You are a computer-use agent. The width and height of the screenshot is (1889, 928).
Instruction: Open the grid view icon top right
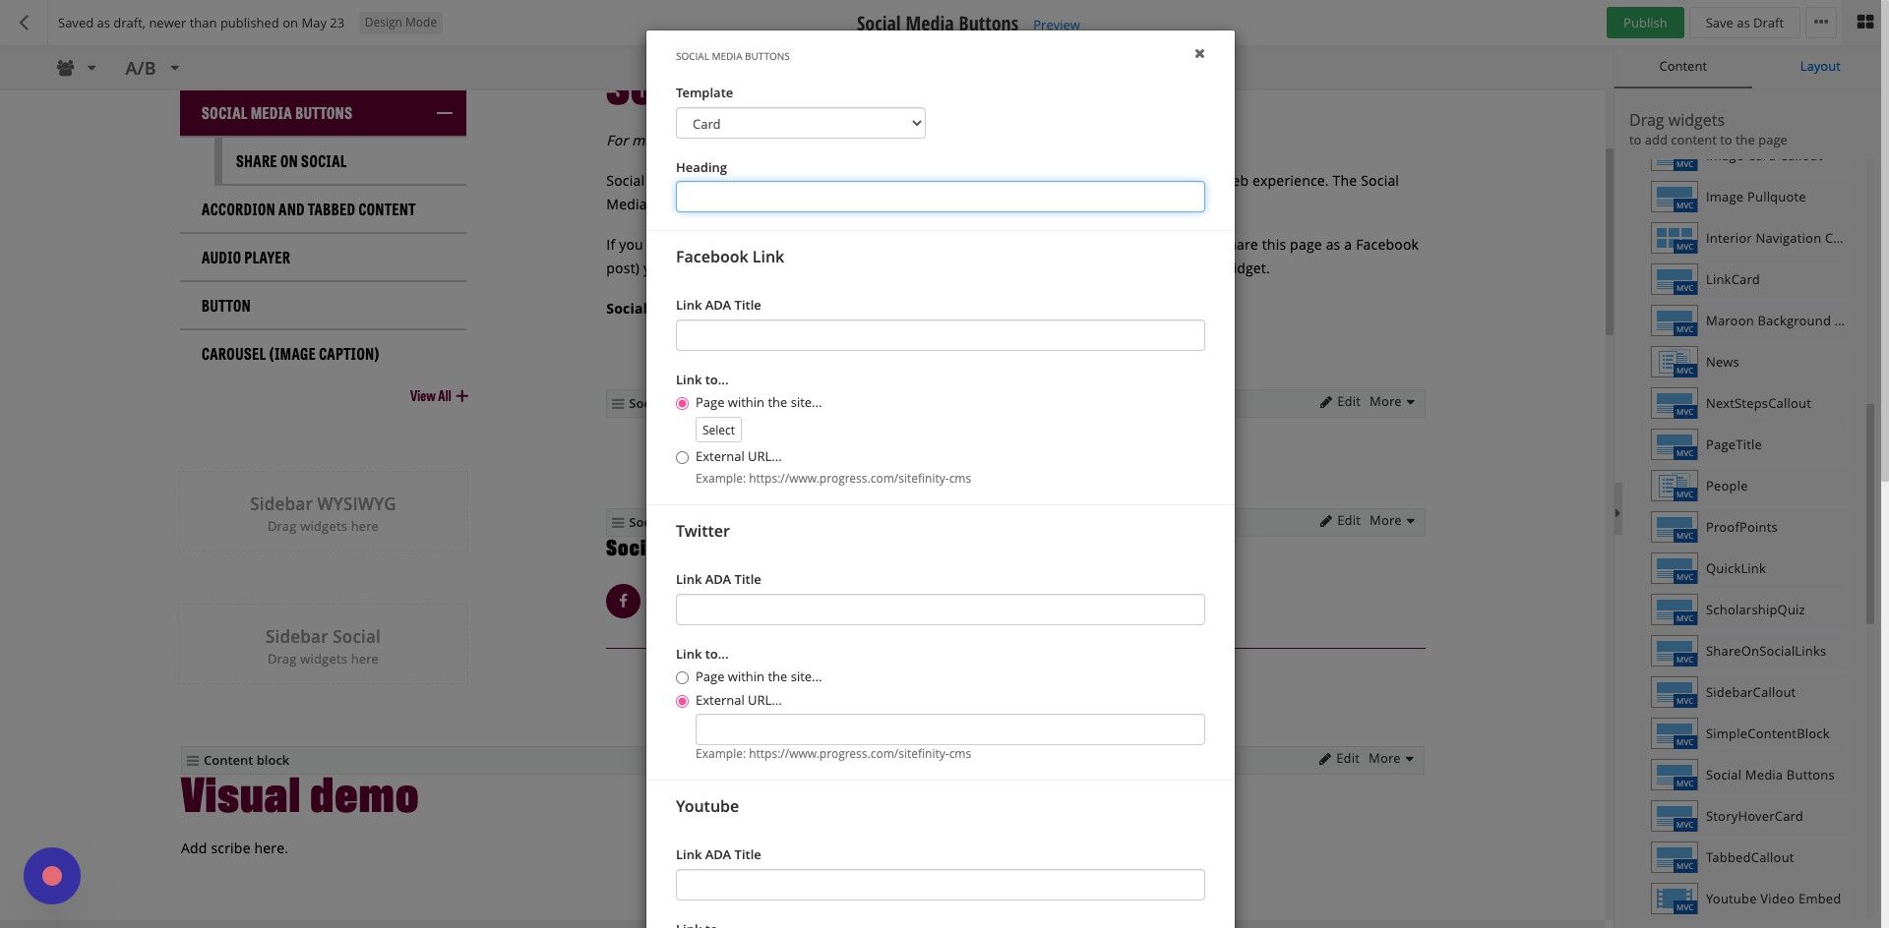point(1864,22)
